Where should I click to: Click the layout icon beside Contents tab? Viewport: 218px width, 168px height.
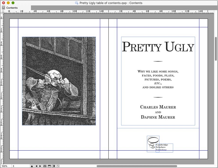point(4,8)
